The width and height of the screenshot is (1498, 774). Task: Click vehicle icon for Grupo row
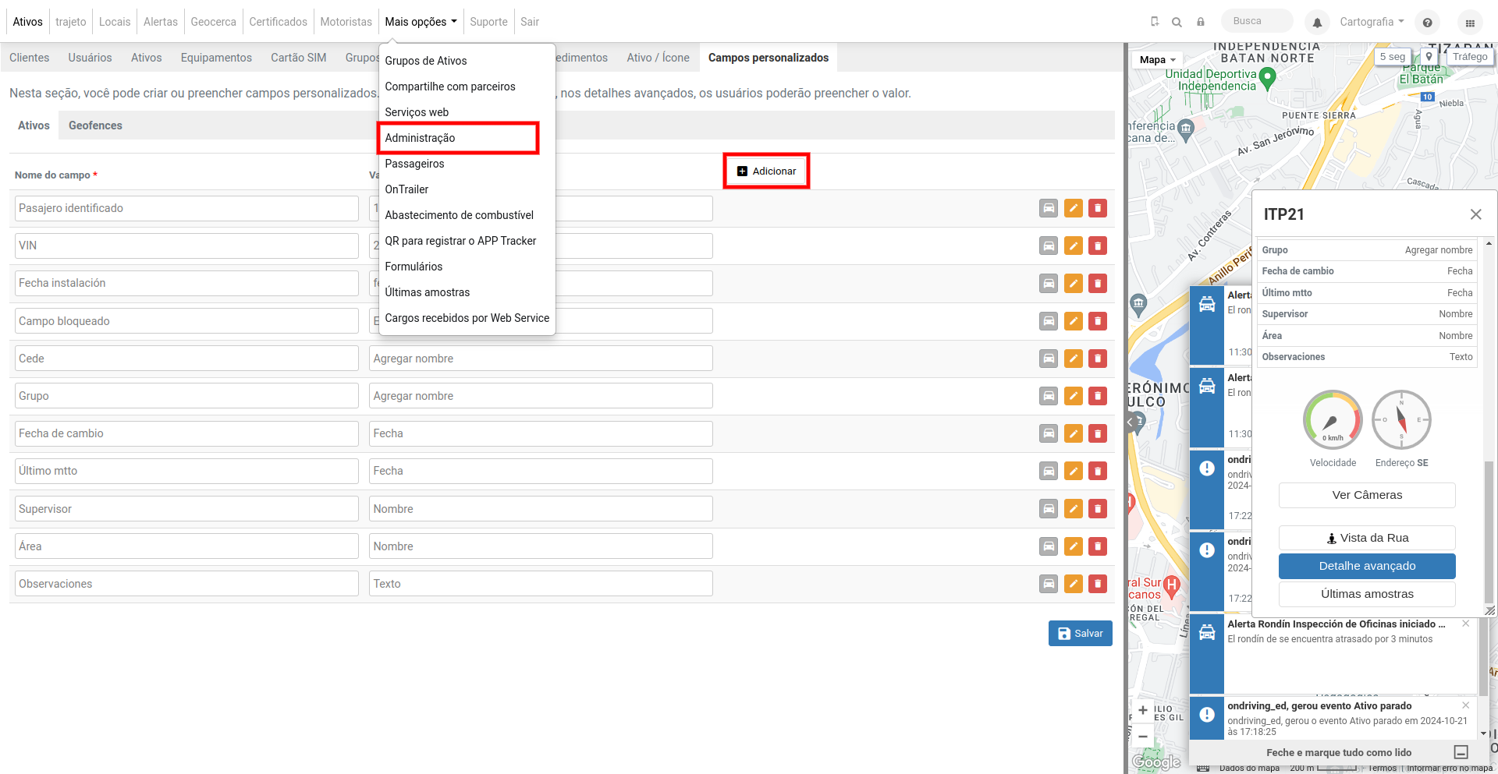(1049, 396)
